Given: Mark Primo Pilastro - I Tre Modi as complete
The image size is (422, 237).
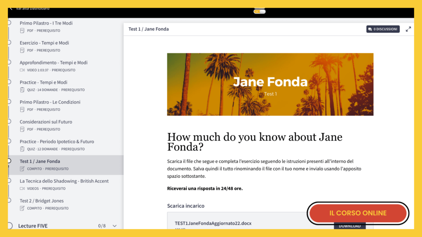Looking at the screenshot, I should (x=9, y=23).
